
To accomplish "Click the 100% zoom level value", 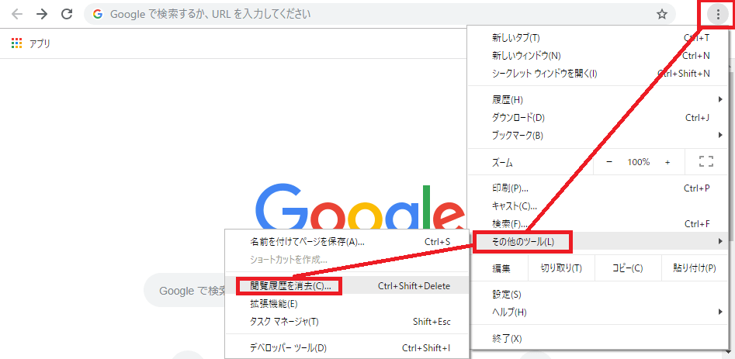I will [639, 162].
